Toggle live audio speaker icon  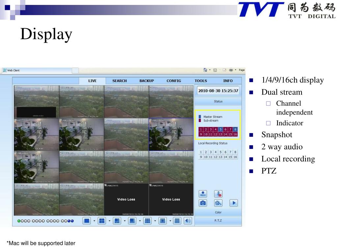(188, 221)
